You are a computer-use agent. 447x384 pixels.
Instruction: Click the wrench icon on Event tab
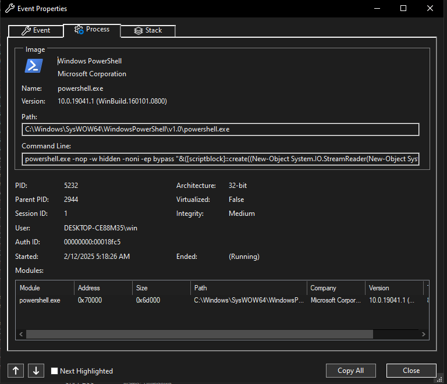[26, 30]
